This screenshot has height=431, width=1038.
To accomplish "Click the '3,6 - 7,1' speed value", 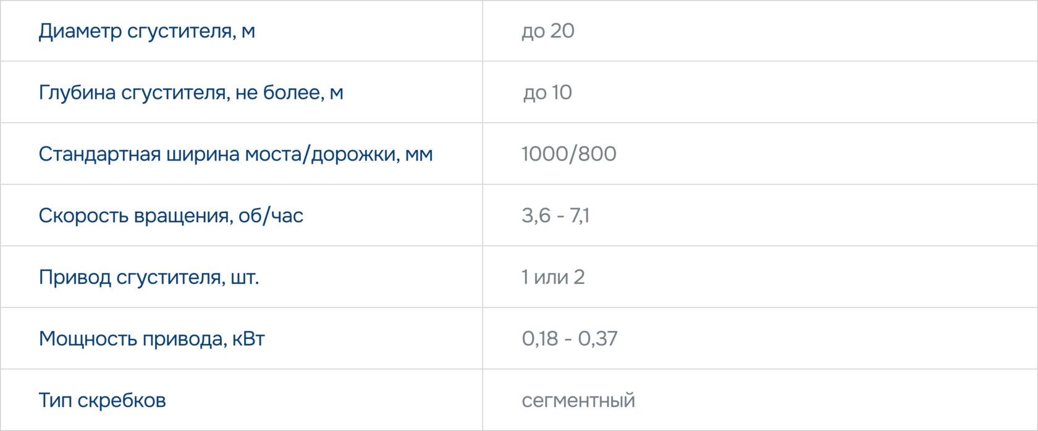I will tap(555, 215).
